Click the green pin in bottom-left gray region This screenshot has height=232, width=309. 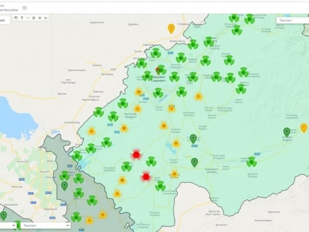(65, 186)
